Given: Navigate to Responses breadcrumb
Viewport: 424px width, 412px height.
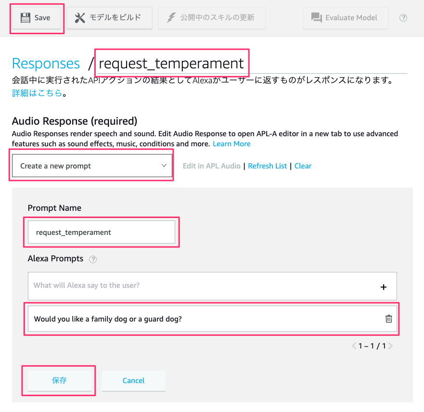Looking at the screenshot, I should coord(46,64).
